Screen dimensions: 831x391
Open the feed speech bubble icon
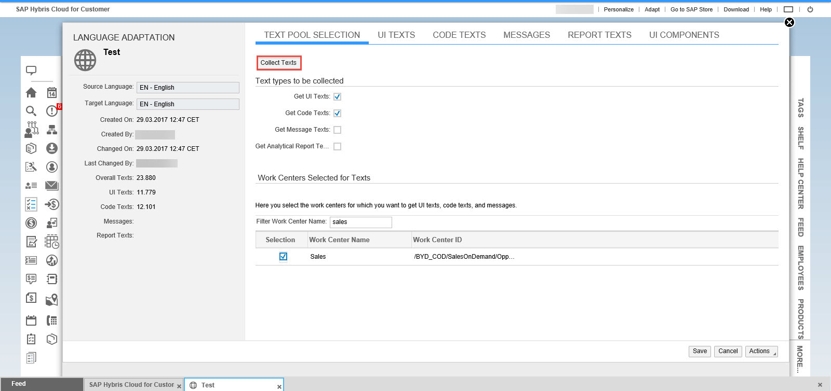(31, 71)
